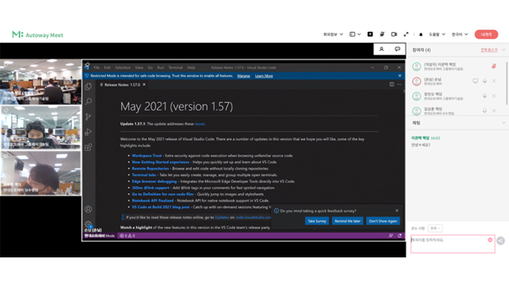Click the chat bubble icon tab
This screenshot has width=509, height=286.
[397, 49]
